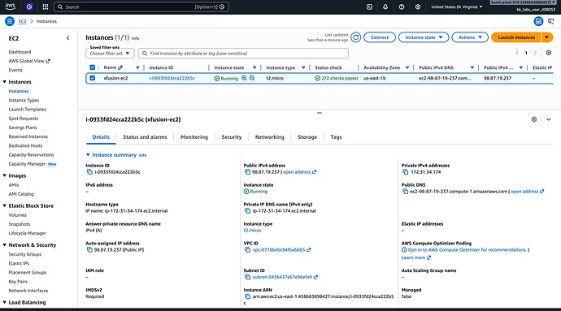This screenshot has height=311, width=561.
Task: Toggle the hamburger navigation menu icon
Action: point(10,21)
